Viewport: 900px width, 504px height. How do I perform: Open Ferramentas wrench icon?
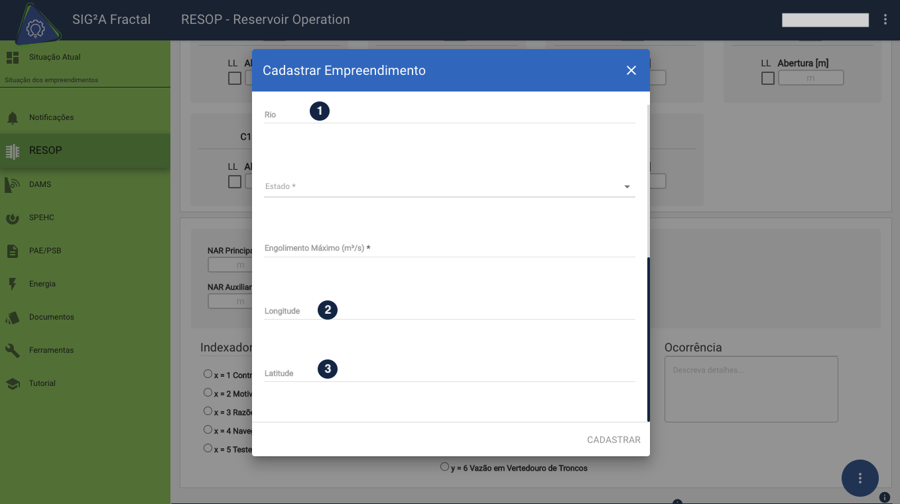point(13,350)
